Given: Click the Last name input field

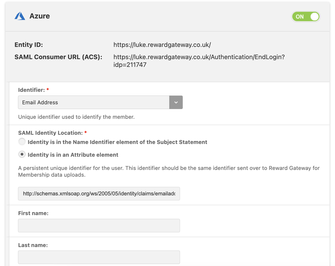Looking at the screenshot, I should pos(99,257).
